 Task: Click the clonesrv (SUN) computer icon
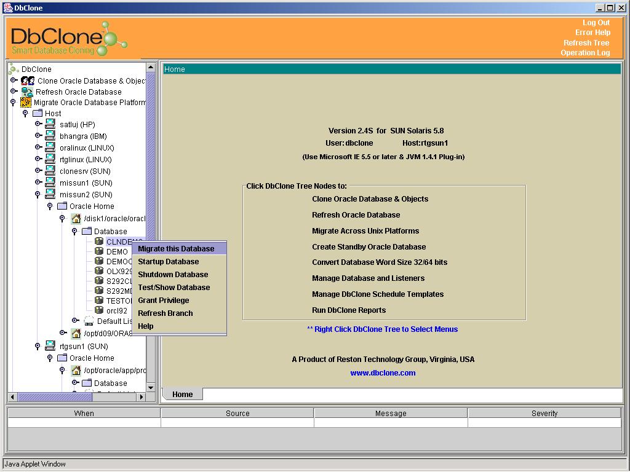click(x=50, y=171)
